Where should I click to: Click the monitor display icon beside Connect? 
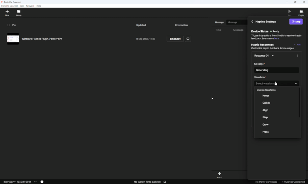coord(188,39)
